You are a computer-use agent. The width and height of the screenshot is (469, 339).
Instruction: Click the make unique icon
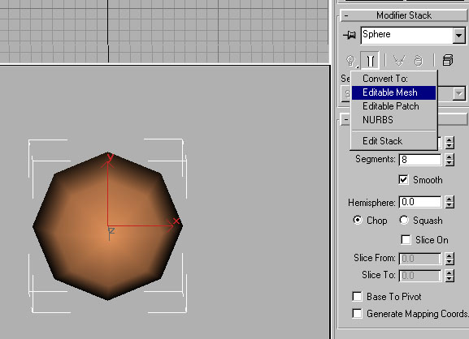pos(399,61)
